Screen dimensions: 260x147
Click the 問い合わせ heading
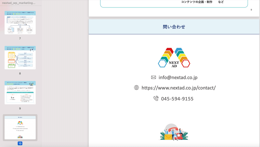tap(174, 27)
